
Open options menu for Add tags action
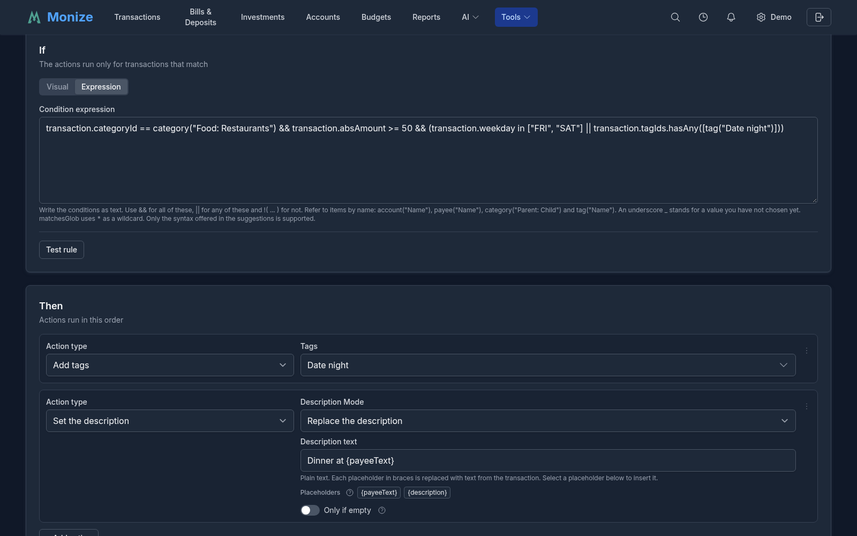(x=807, y=351)
